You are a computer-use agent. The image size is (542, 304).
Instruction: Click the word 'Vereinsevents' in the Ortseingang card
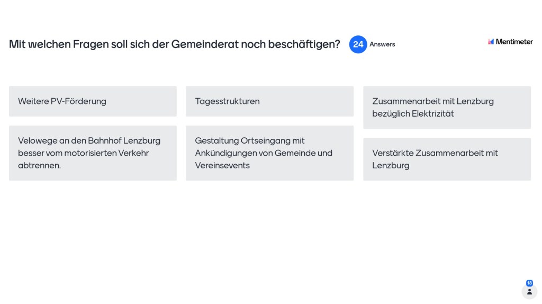pyautogui.click(x=222, y=165)
